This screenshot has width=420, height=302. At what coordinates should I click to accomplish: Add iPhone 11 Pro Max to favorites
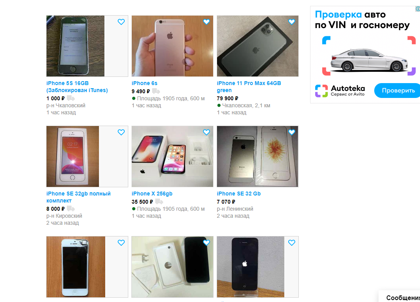pos(292,22)
